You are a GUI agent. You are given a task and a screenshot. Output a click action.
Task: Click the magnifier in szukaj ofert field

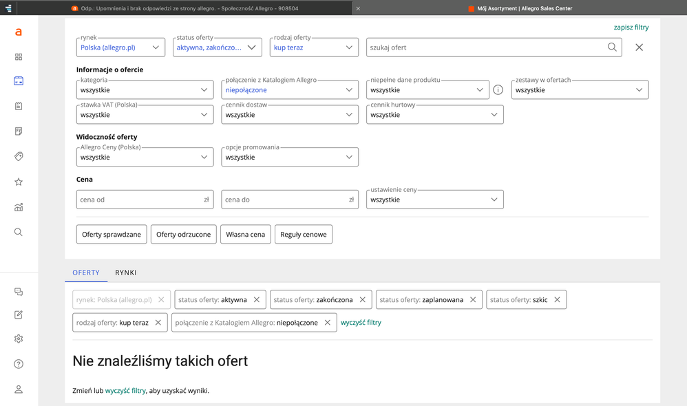coord(612,47)
